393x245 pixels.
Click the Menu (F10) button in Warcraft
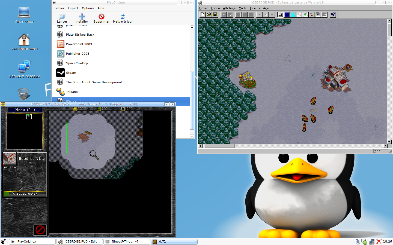coord(25,110)
